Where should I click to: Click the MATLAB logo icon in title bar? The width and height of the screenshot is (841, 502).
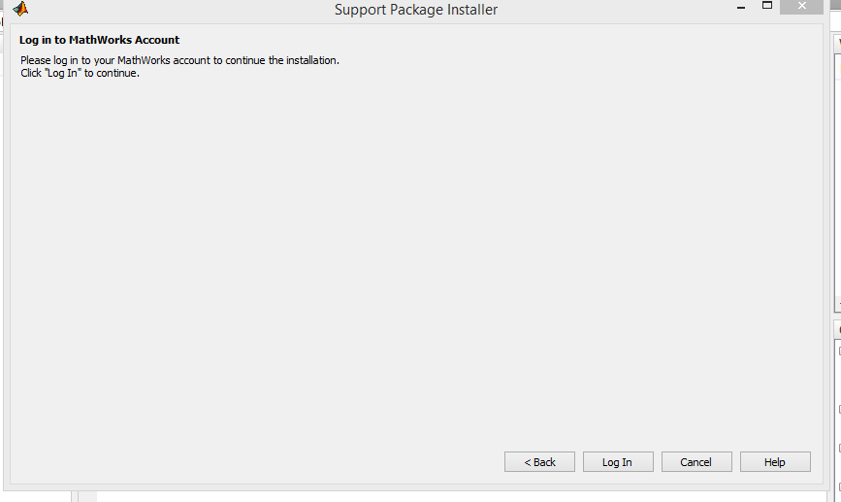pos(20,9)
